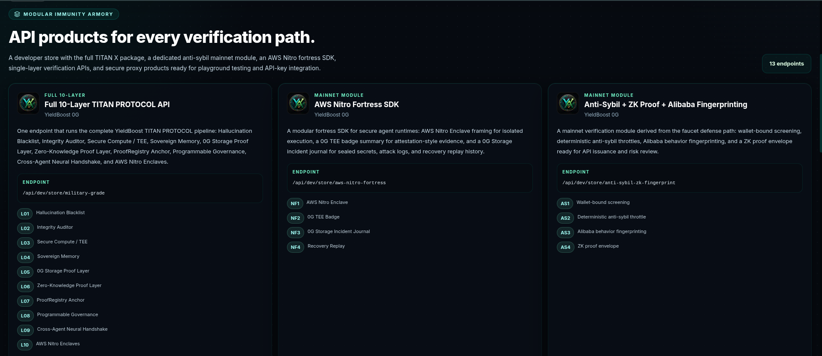Click 'YieldBoost 0G' under AWS Nitro Fortress SDK
Viewport: 822px width, 356px height.
332,115
